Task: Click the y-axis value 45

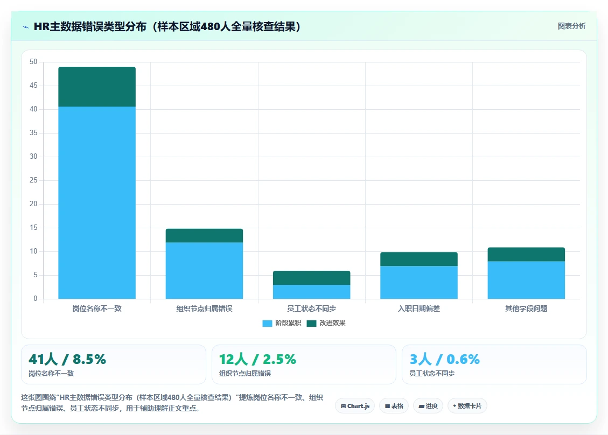Action: 33,85
